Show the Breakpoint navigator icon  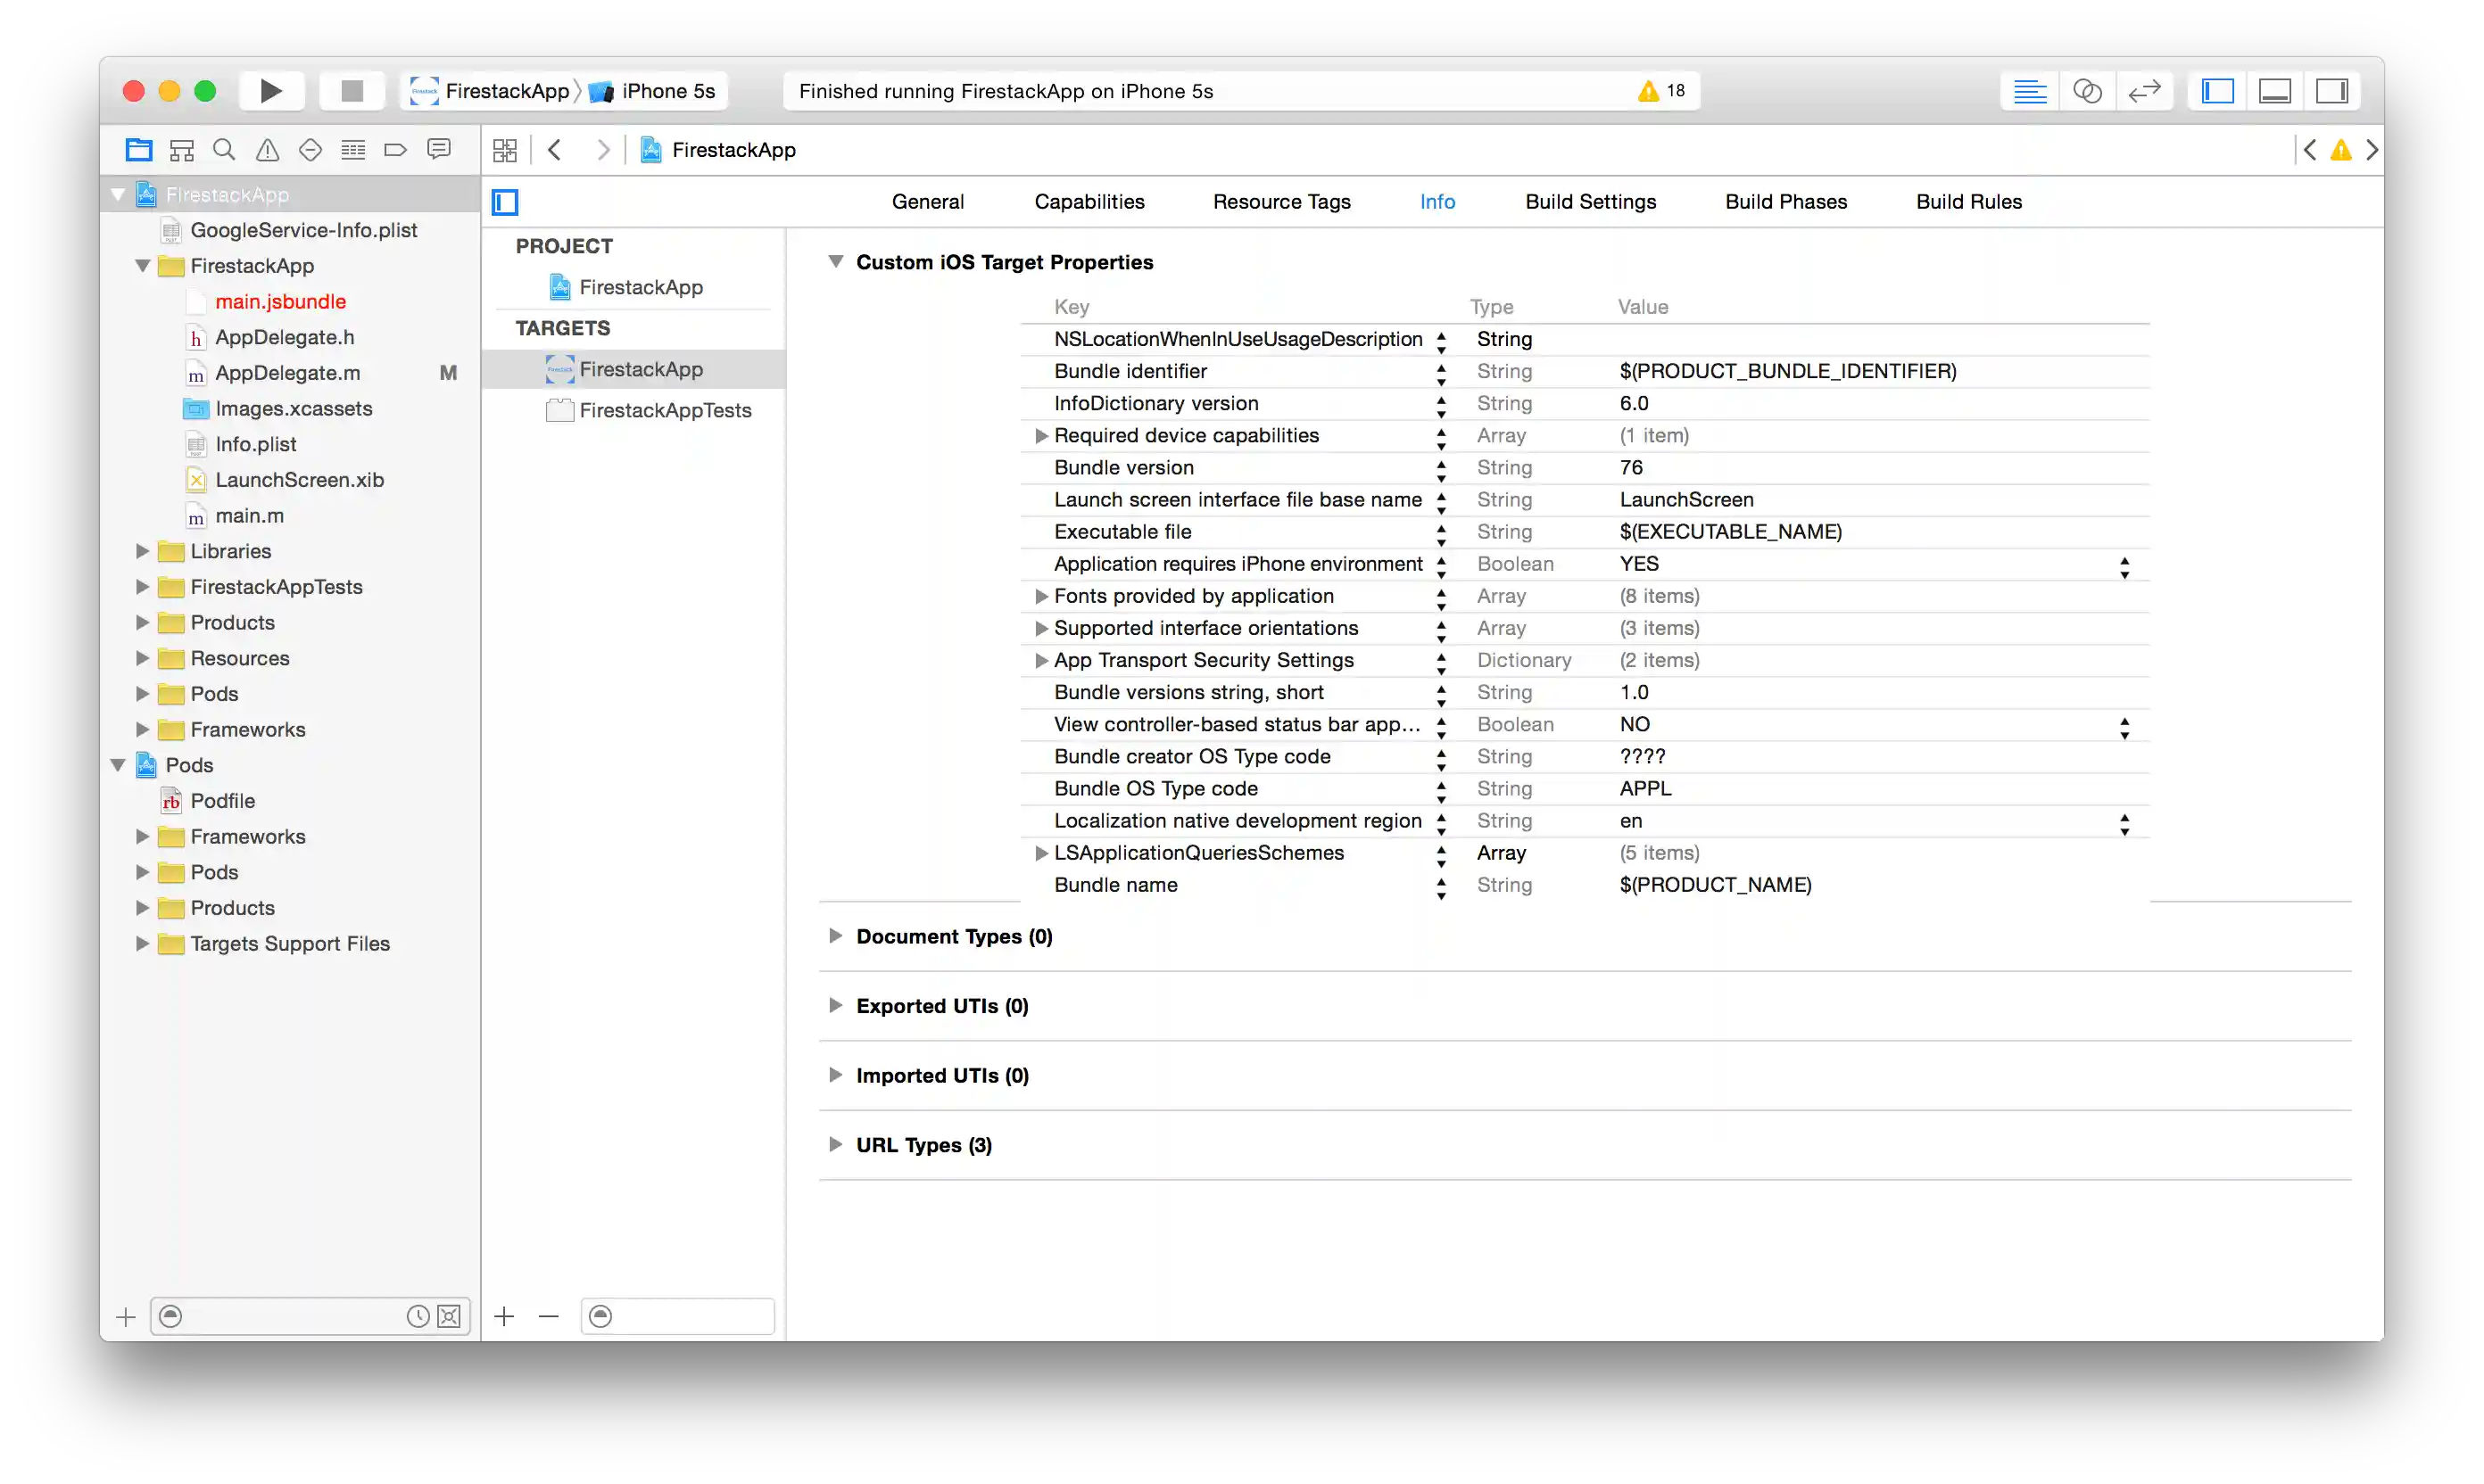click(395, 150)
